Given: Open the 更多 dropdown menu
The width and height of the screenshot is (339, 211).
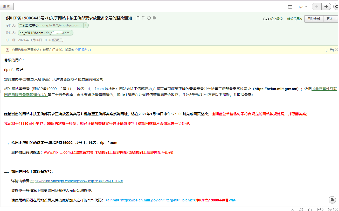Looking at the screenshot, I should [x=332, y=19].
